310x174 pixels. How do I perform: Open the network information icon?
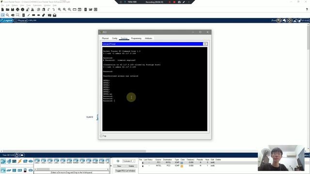23,10
